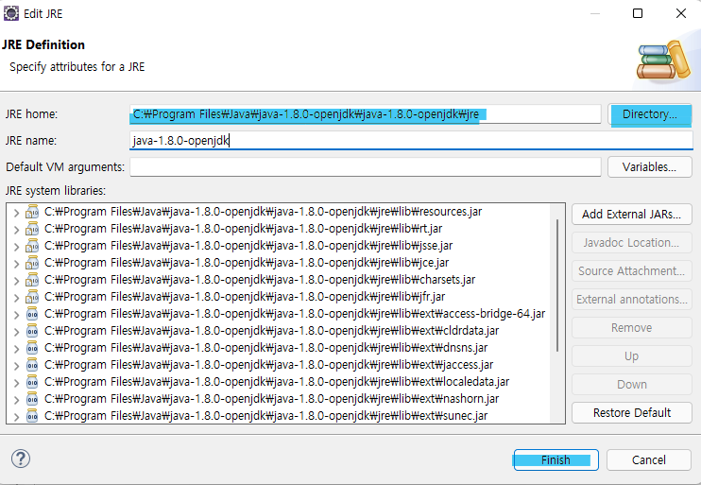Expand the sunec.jar tree entry
701x485 pixels.
tap(17, 417)
